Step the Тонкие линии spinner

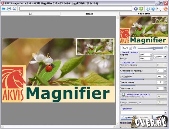(165, 82)
